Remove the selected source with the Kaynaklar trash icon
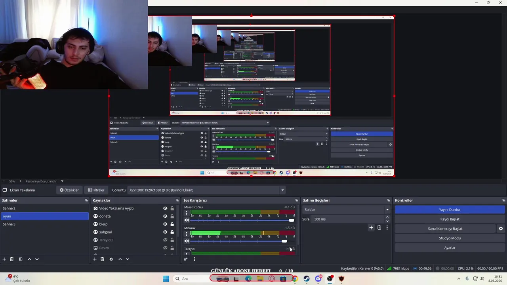Screen dimensions: 507x285 click(102, 259)
